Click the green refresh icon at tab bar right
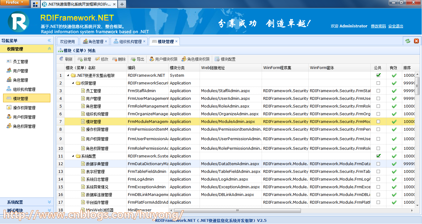Screen dimensions: 422x224 [408, 41]
